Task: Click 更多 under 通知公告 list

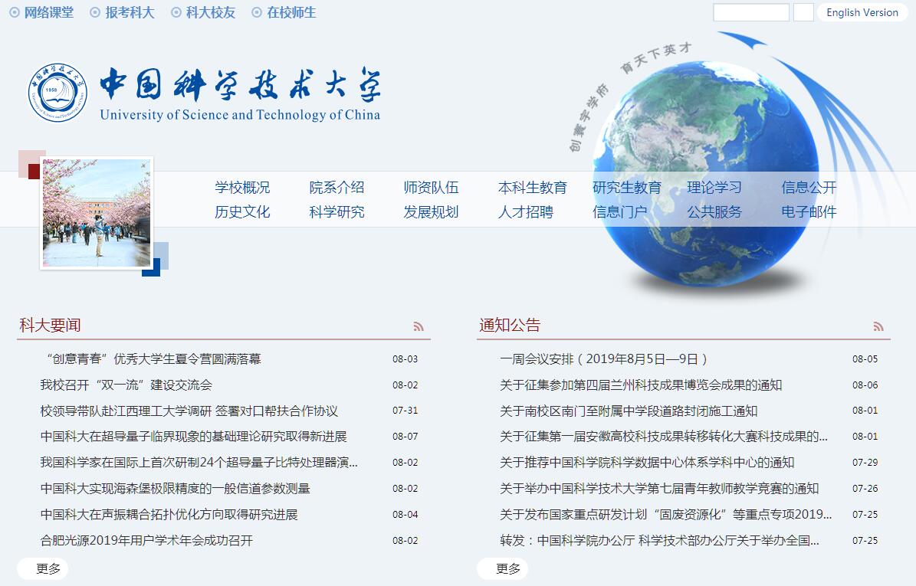Action: click(507, 568)
